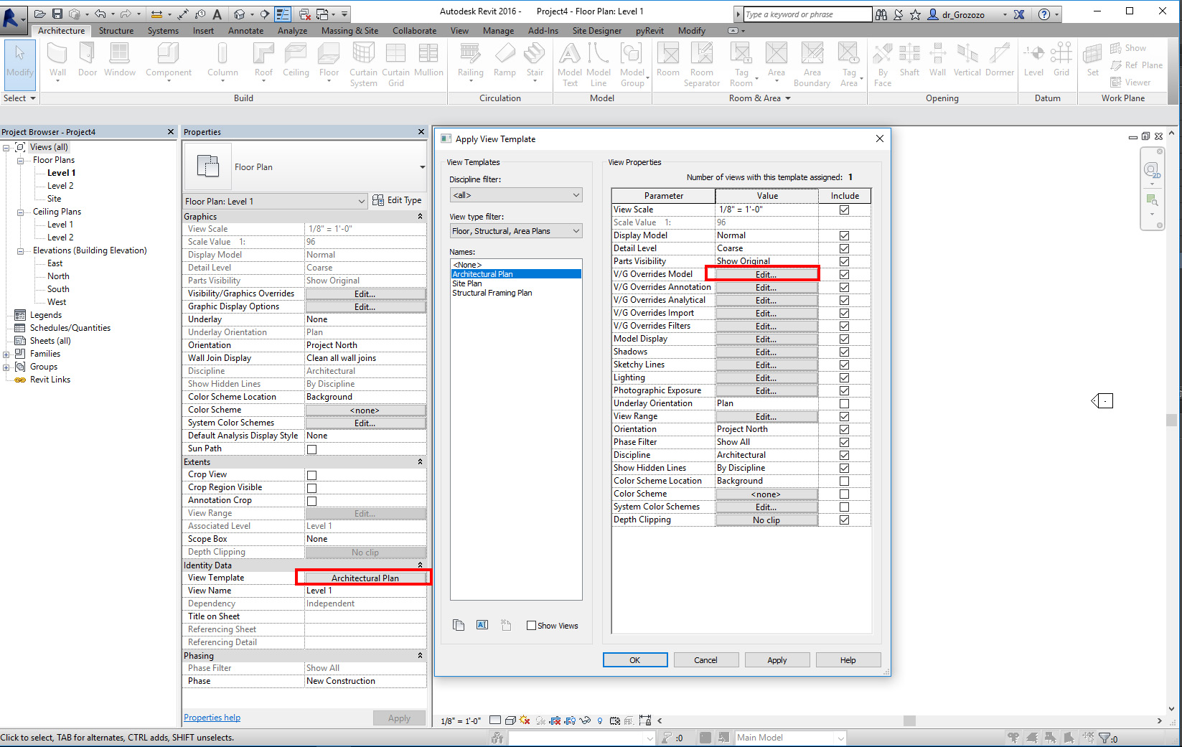Click the Save icon in quick access toolbar
Viewport: 1182px width, 747px height.
click(x=57, y=14)
